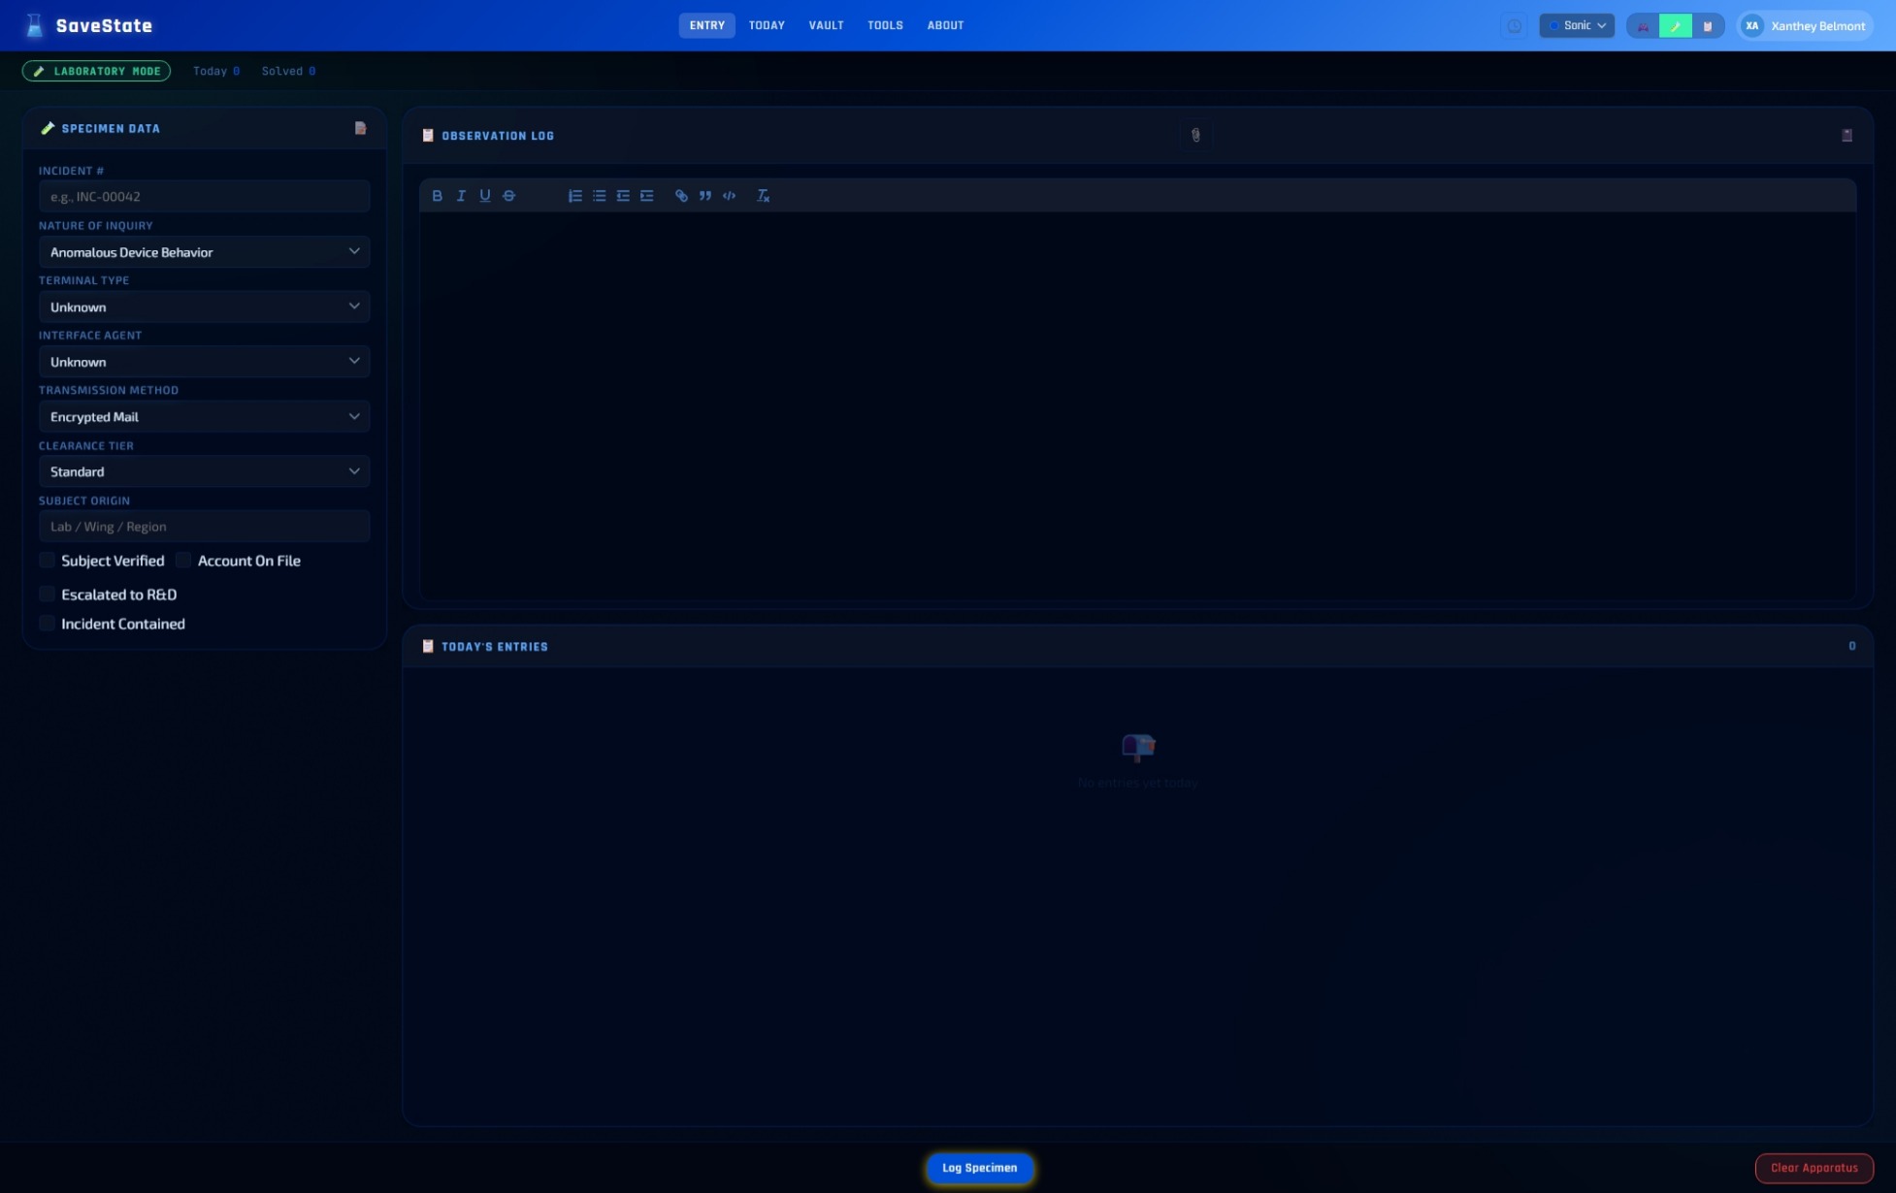The height and width of the screenshot is (1193, 1896).
Task: Insert a blockquote using the editor toolbar
Action: [705, 196]
